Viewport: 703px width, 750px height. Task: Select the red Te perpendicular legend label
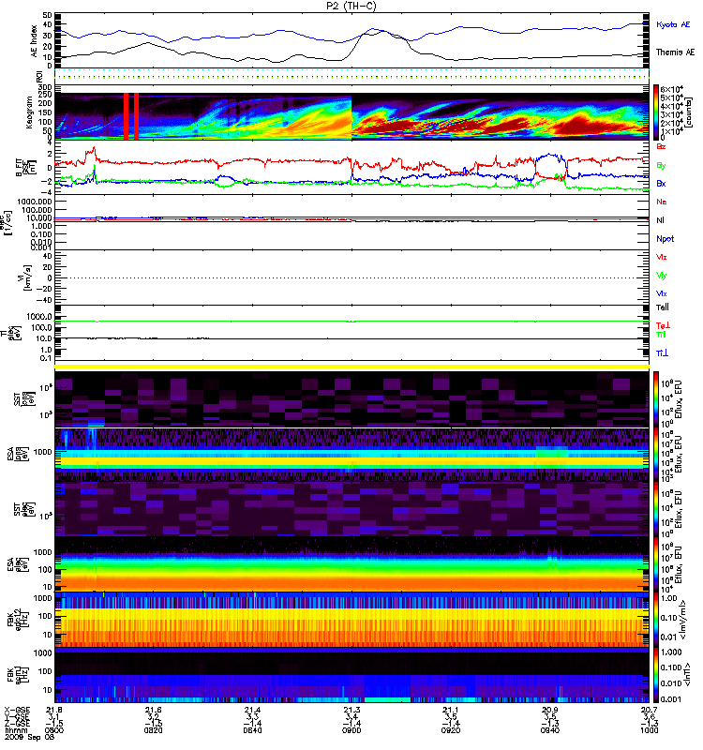coord(663,325)
